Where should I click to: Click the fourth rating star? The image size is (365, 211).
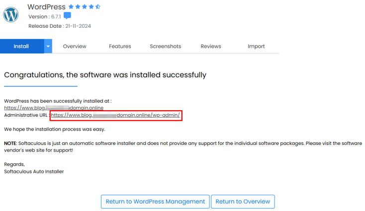(x=91, y=7)
